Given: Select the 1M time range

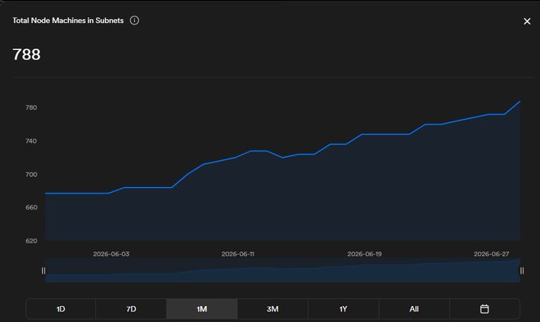Looking at the screenshot, I should (202, 309).
